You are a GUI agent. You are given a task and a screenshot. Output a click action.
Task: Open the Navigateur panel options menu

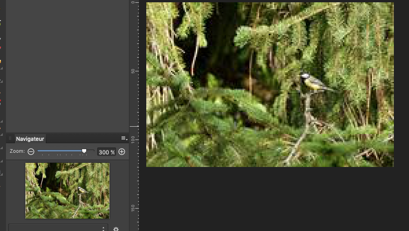(x=124, y=139)
